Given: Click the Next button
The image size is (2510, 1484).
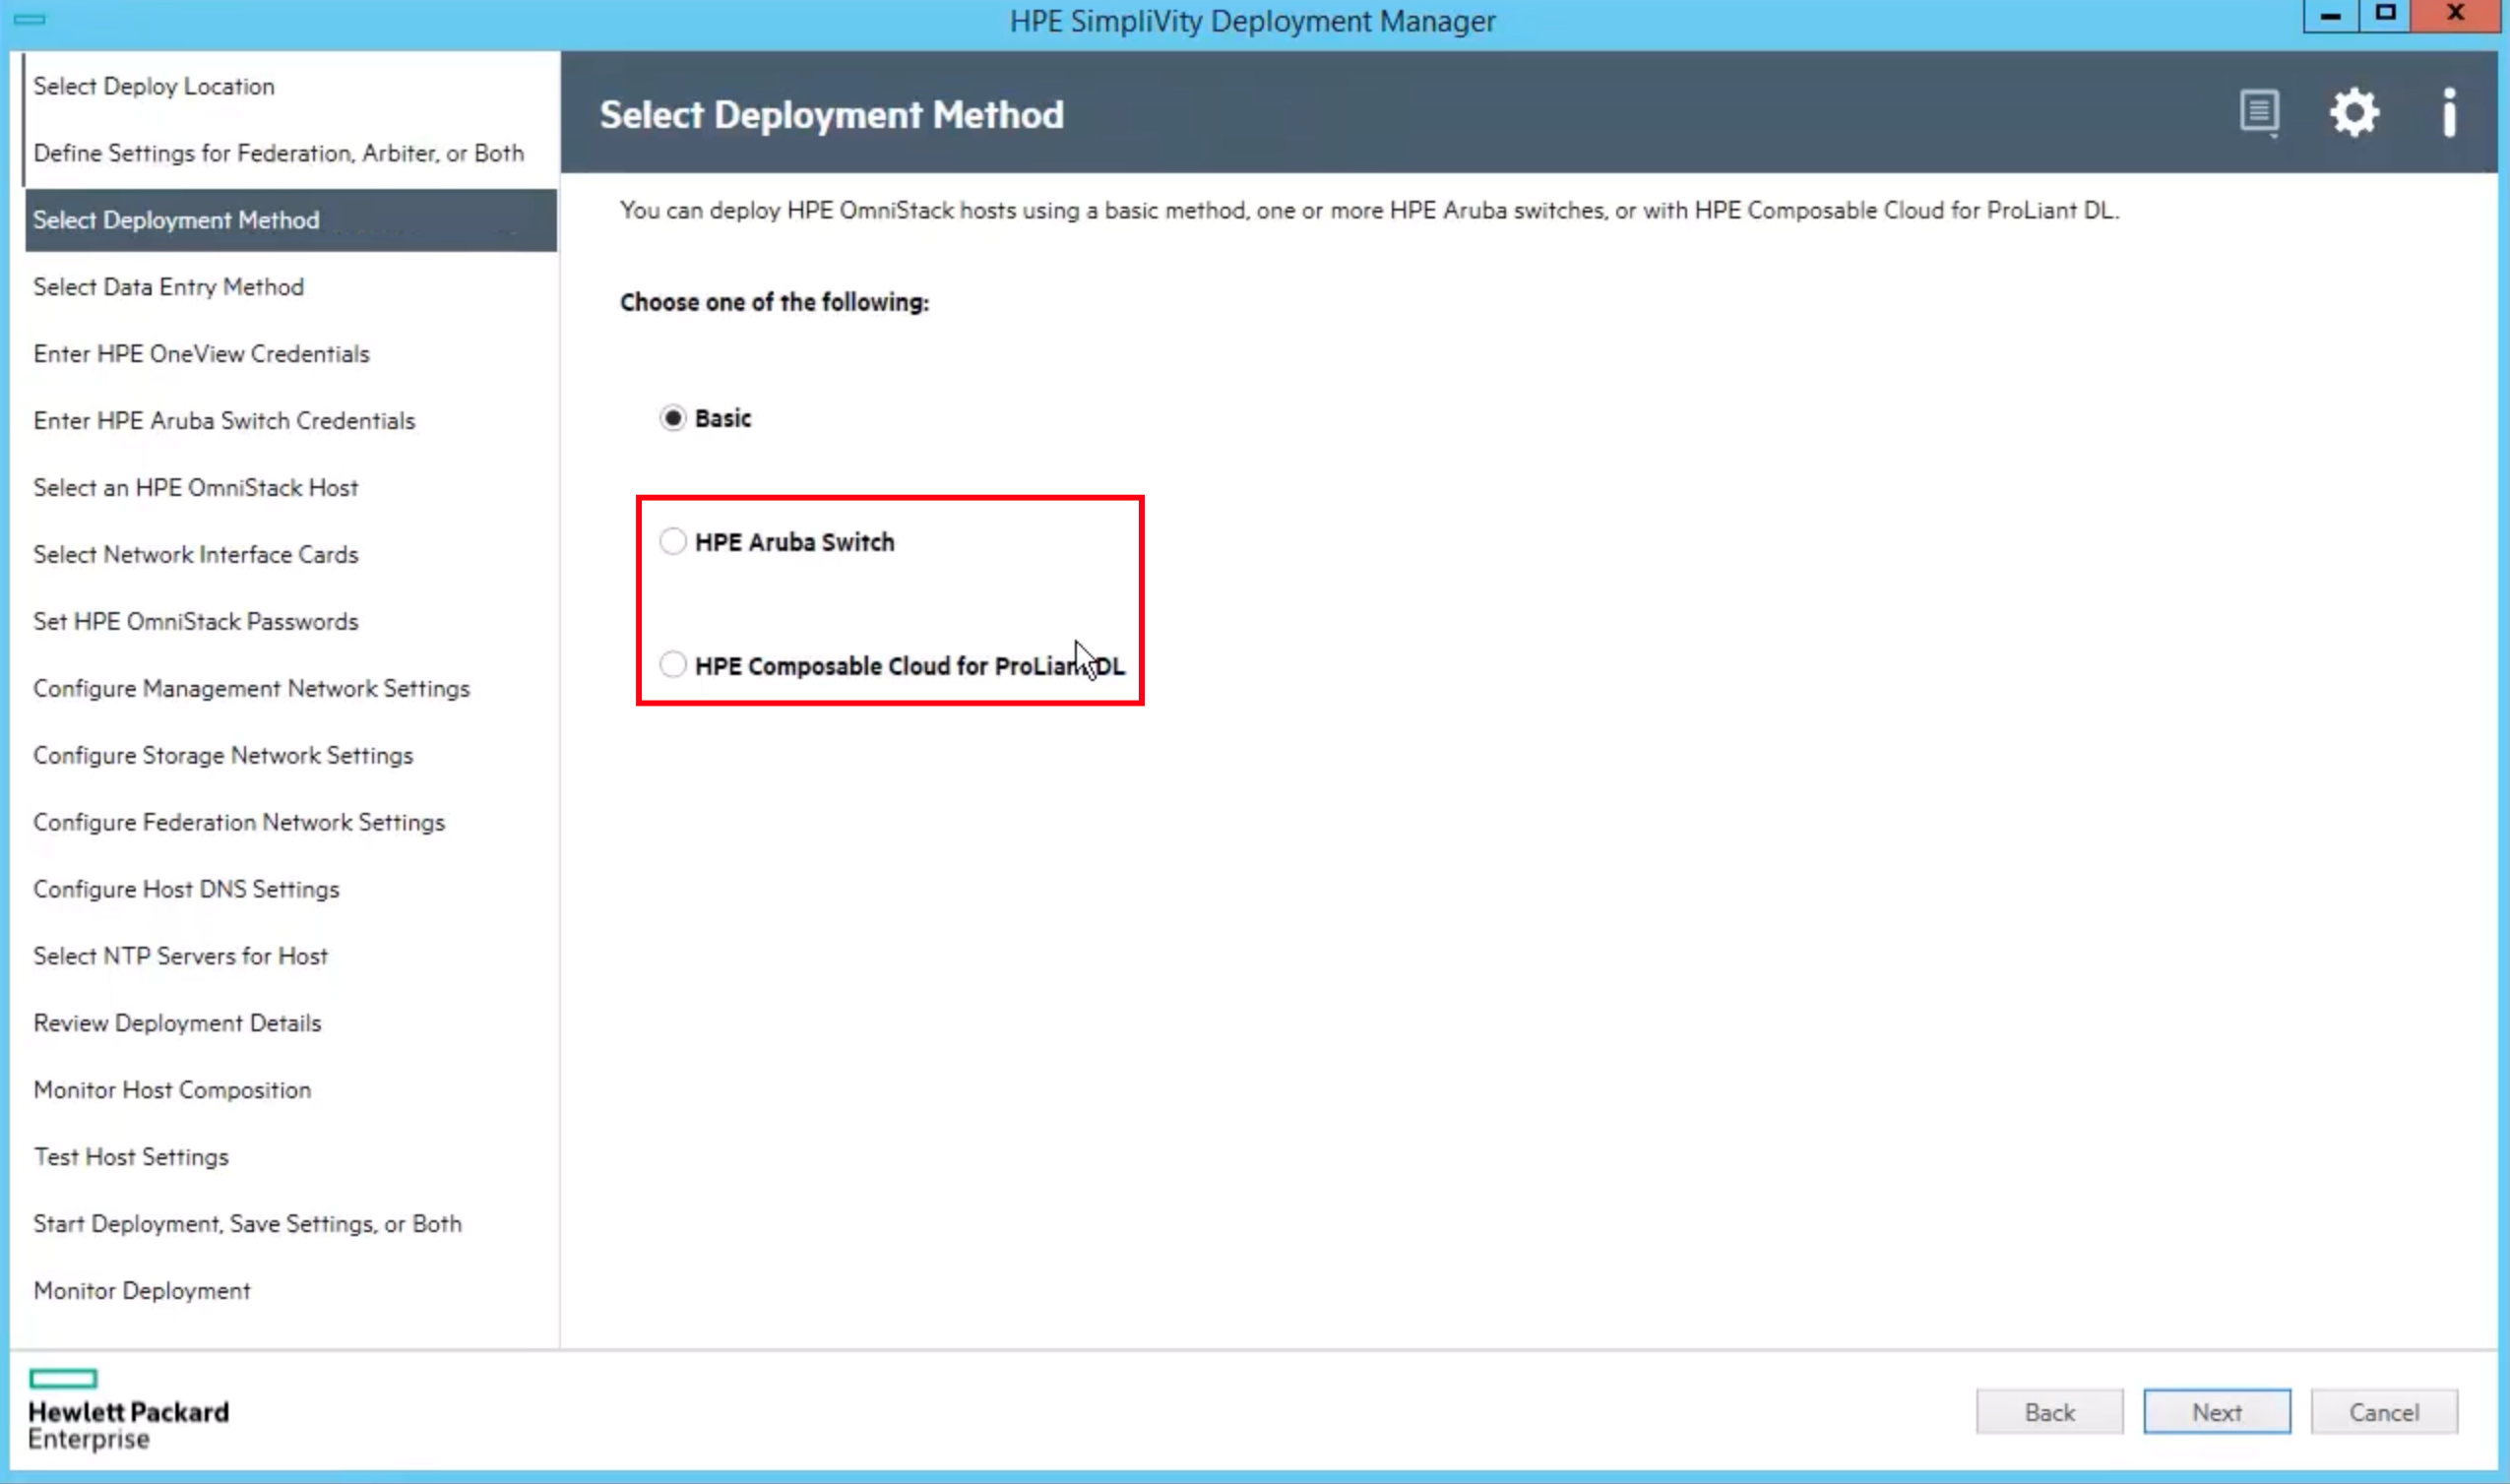Looking at the screenshot, I should pyautogui.click(x=2216, y=1412).
